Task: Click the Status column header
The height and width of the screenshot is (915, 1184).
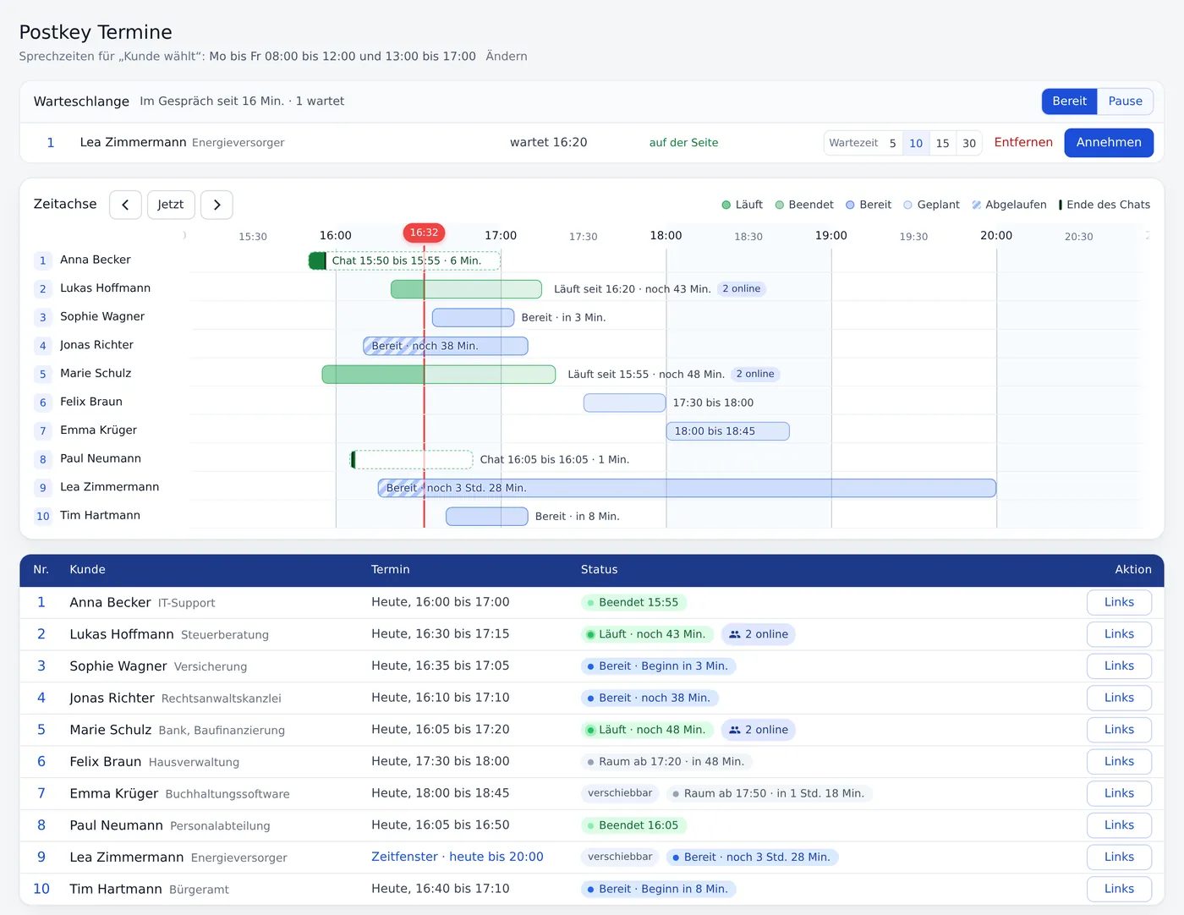Action: coord(600,570)
